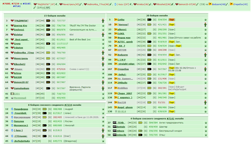Click the star icon in Imbecile row
Viewport: 251px width, 144px height.
coord(206,135)
